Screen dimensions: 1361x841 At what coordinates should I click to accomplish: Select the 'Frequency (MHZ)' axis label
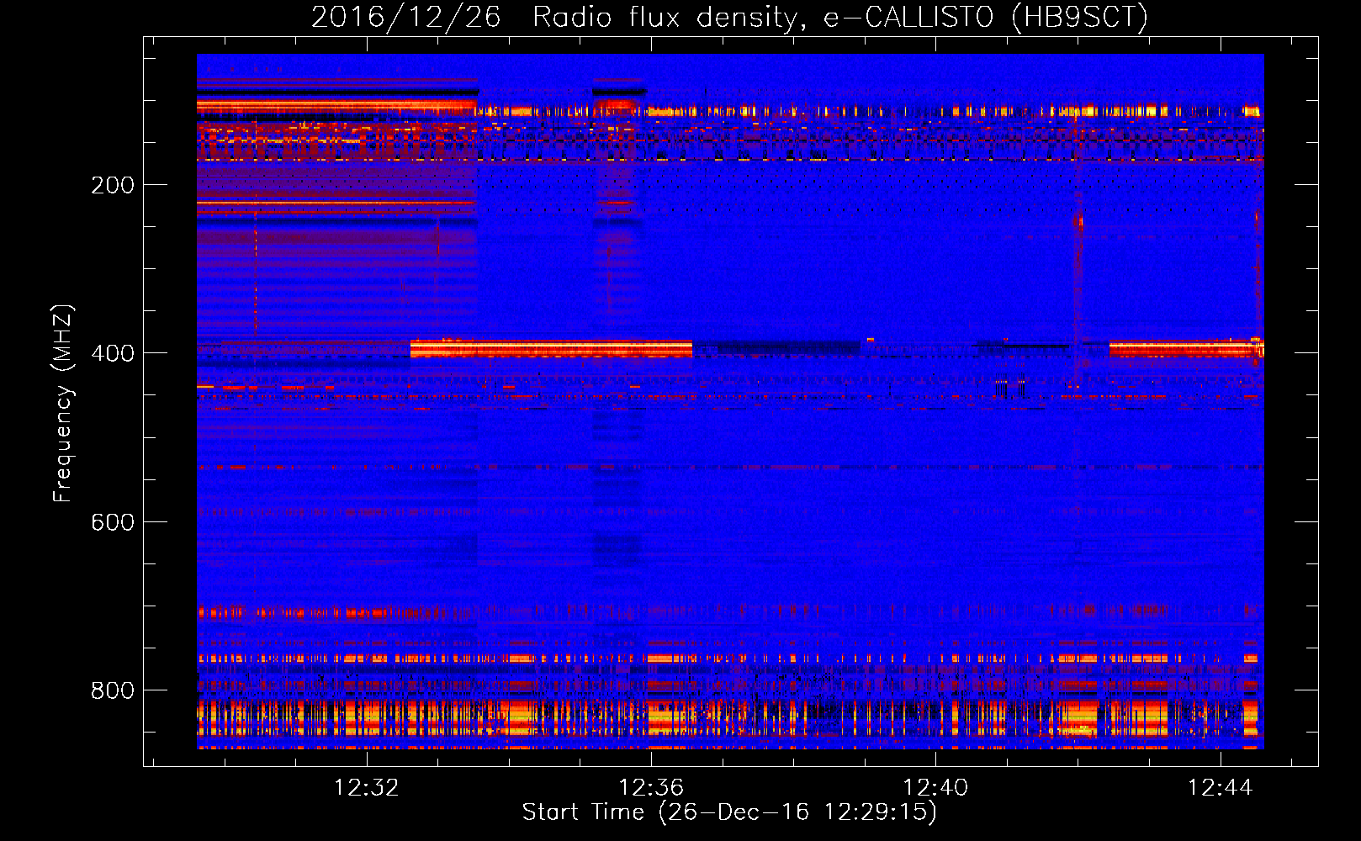pyautogui.click(x=62, y=404)
